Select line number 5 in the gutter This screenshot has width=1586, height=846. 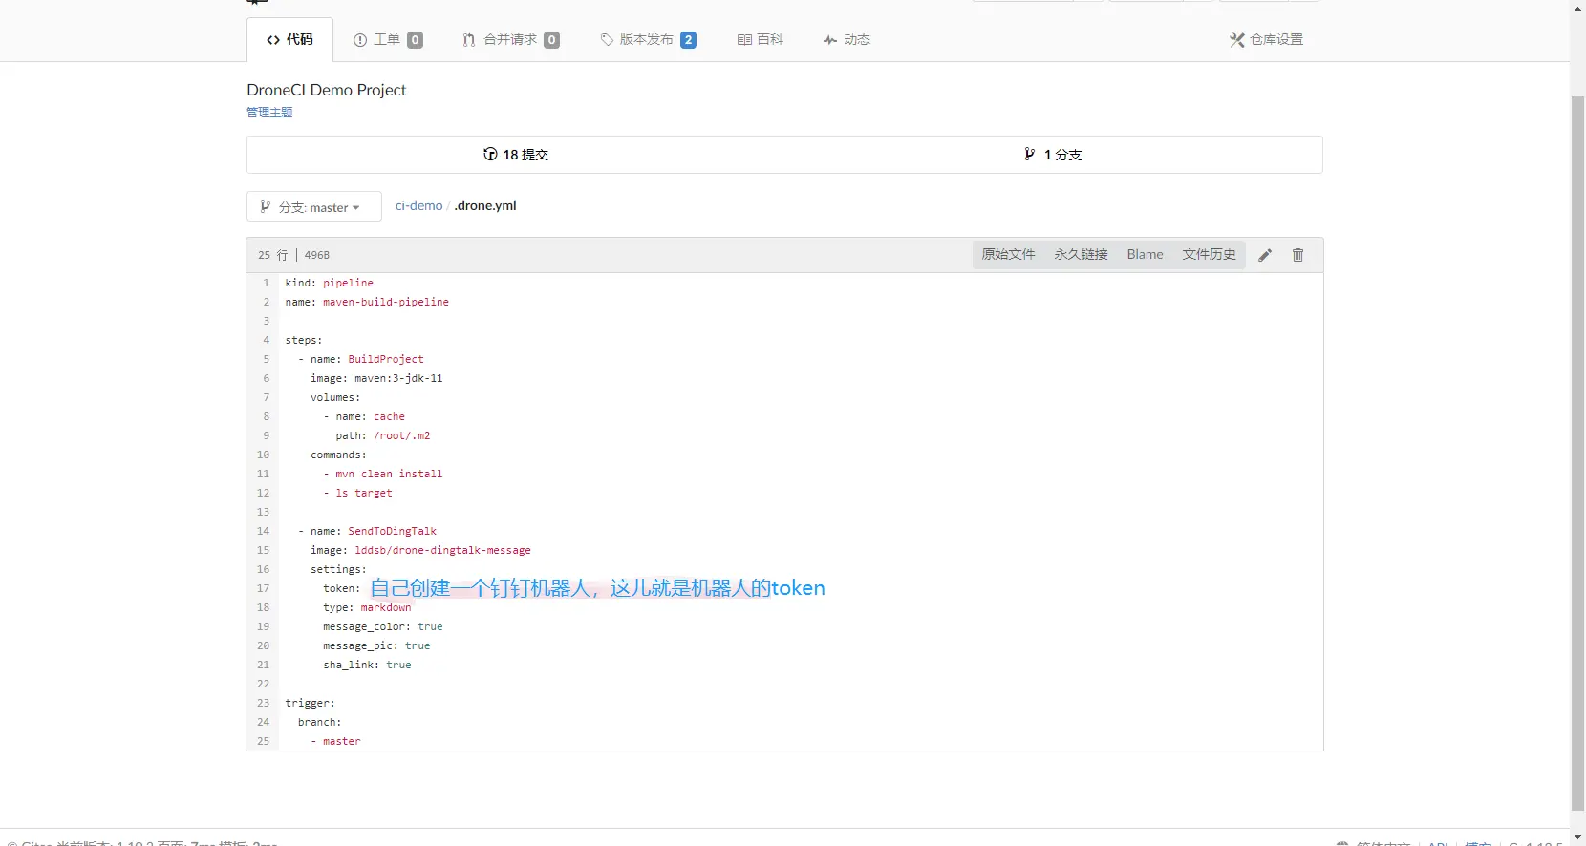267,359
